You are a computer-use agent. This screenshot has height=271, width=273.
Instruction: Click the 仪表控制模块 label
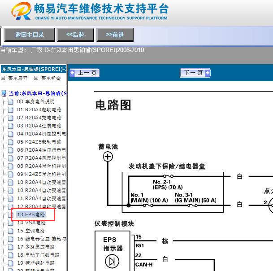coord(114,223)
